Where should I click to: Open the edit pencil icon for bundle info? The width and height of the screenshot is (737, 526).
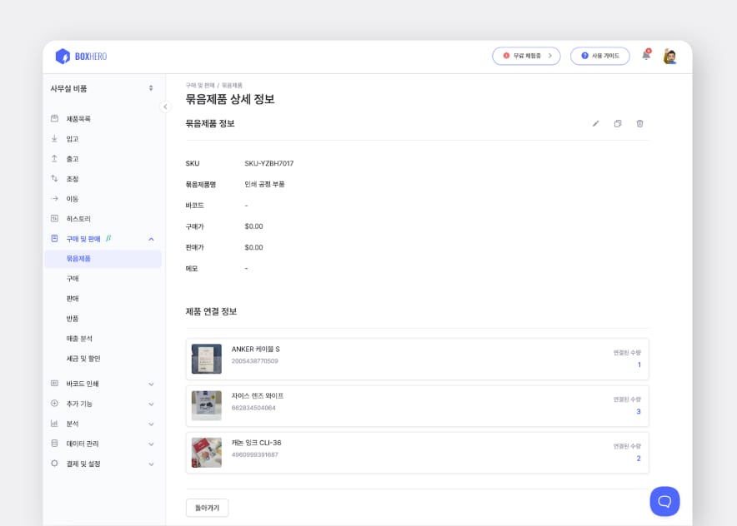pyautogui.click(x=595, y=123)
